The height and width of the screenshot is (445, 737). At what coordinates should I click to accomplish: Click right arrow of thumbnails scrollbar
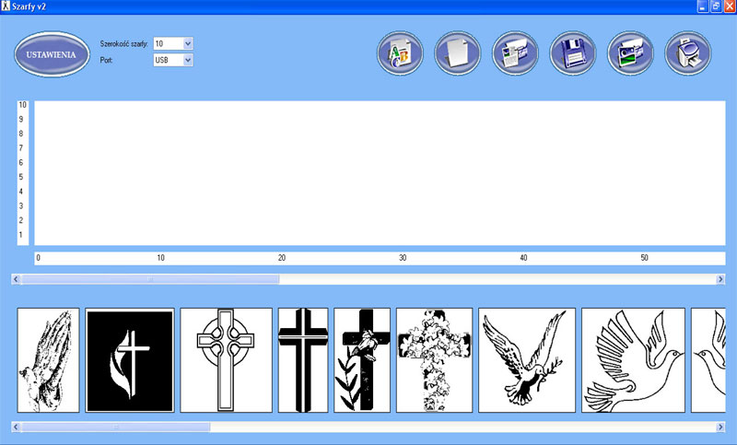click(720, 427)
